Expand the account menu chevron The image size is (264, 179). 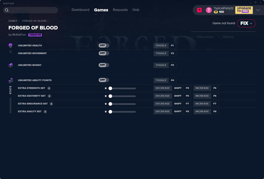[x=258, y=10]
